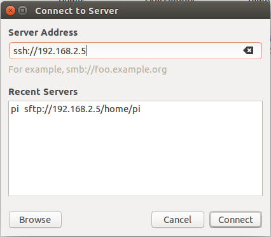Place cursor after the address in the field
Viewport: 271px width, 237px height.
tap(86, 51)
